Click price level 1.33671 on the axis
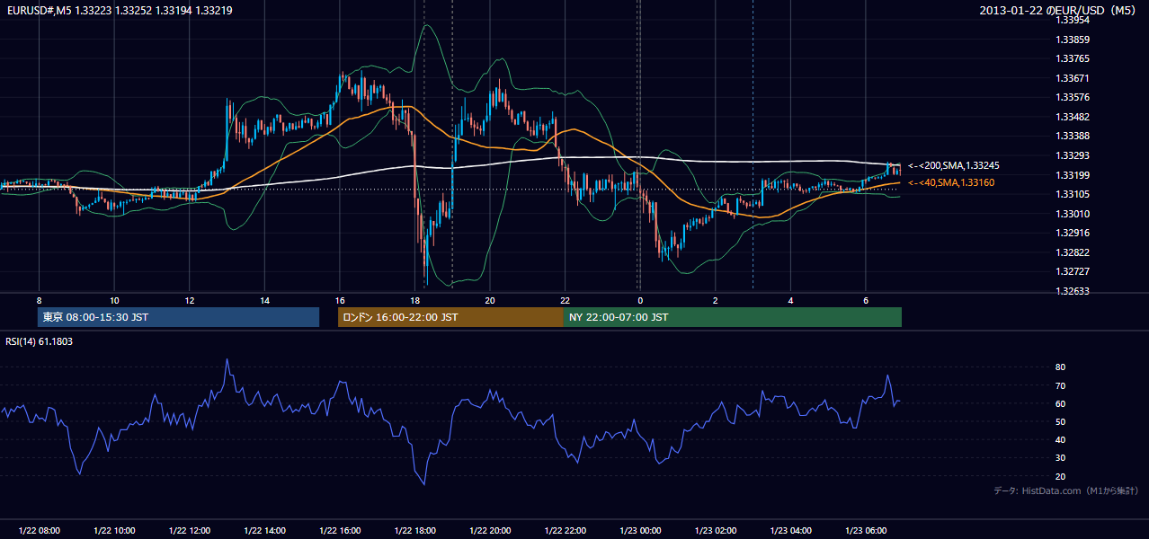Viewport: 1149px width, 539px height. 1073,78
